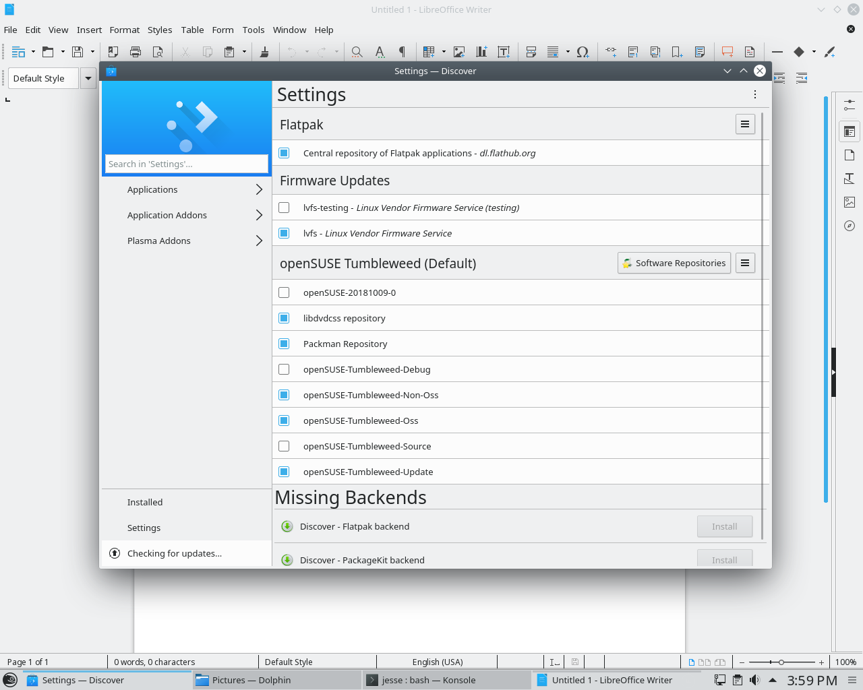Click the Save document icon in Writer
Image resolution: width=863 pixels, height=690 pixels.
coord(78,52)
